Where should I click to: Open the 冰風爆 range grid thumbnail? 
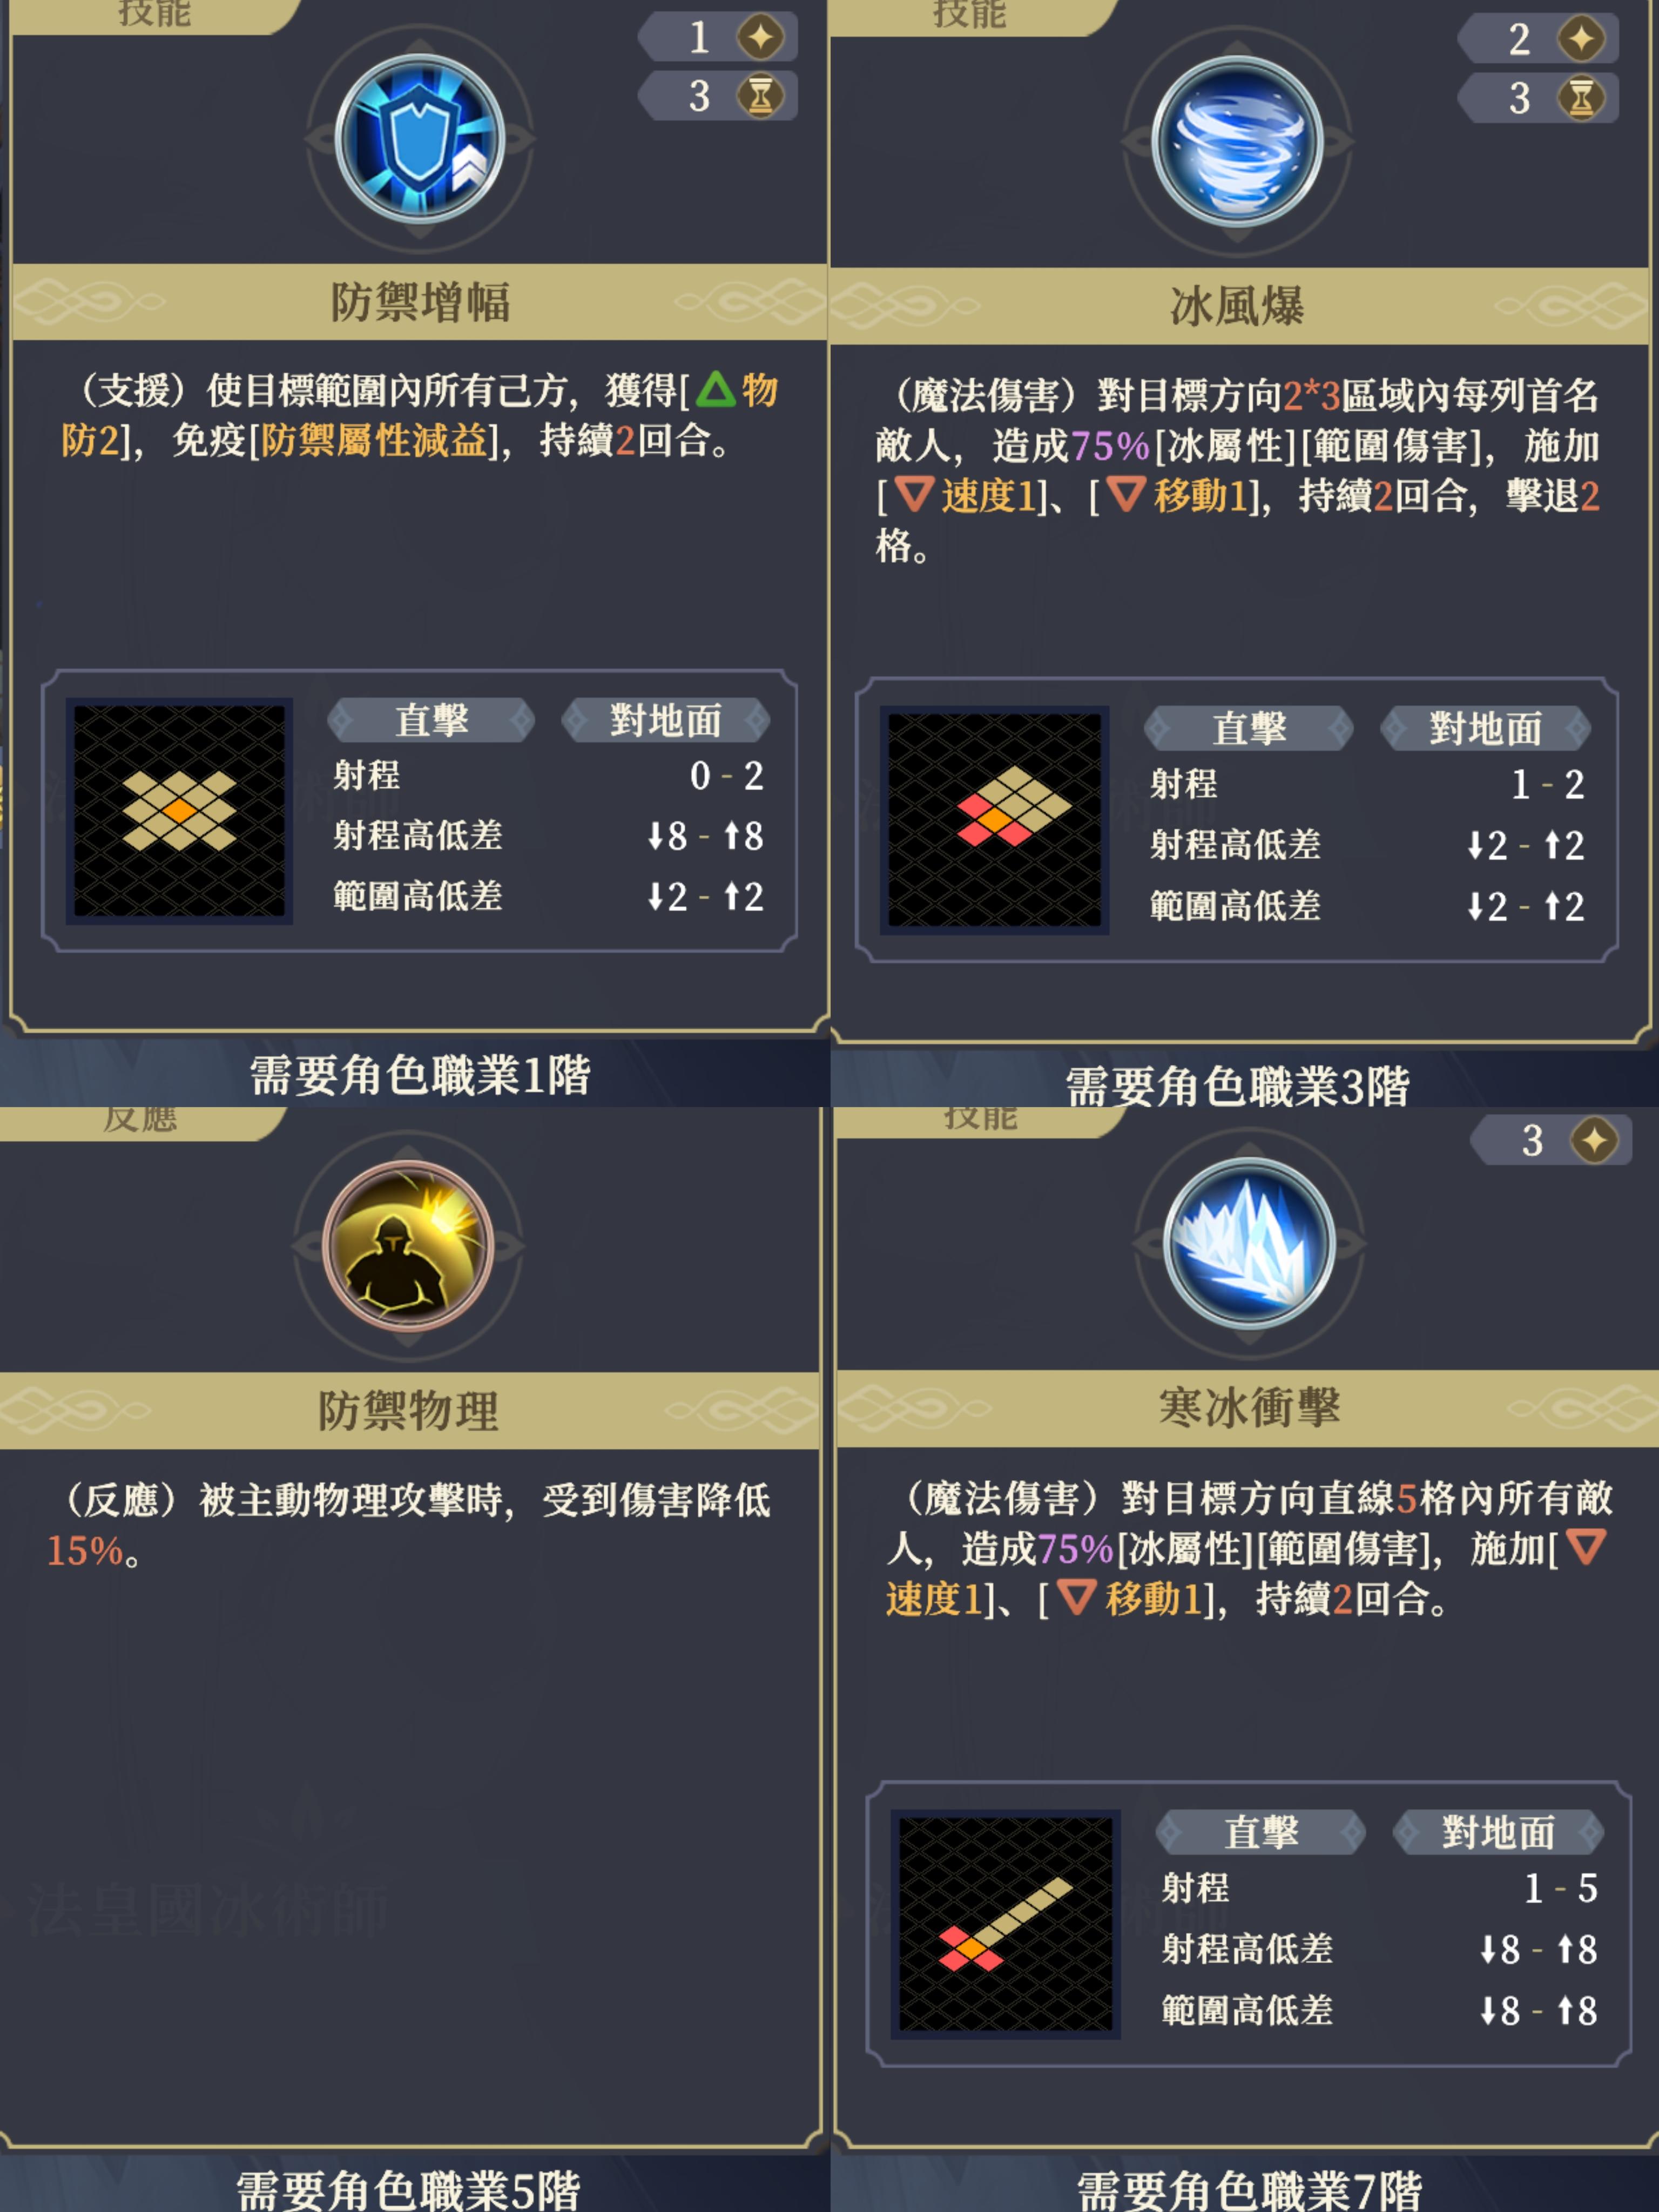point(994,820)
